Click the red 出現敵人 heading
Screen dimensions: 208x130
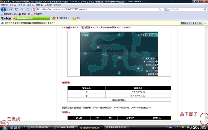point(66,112)
